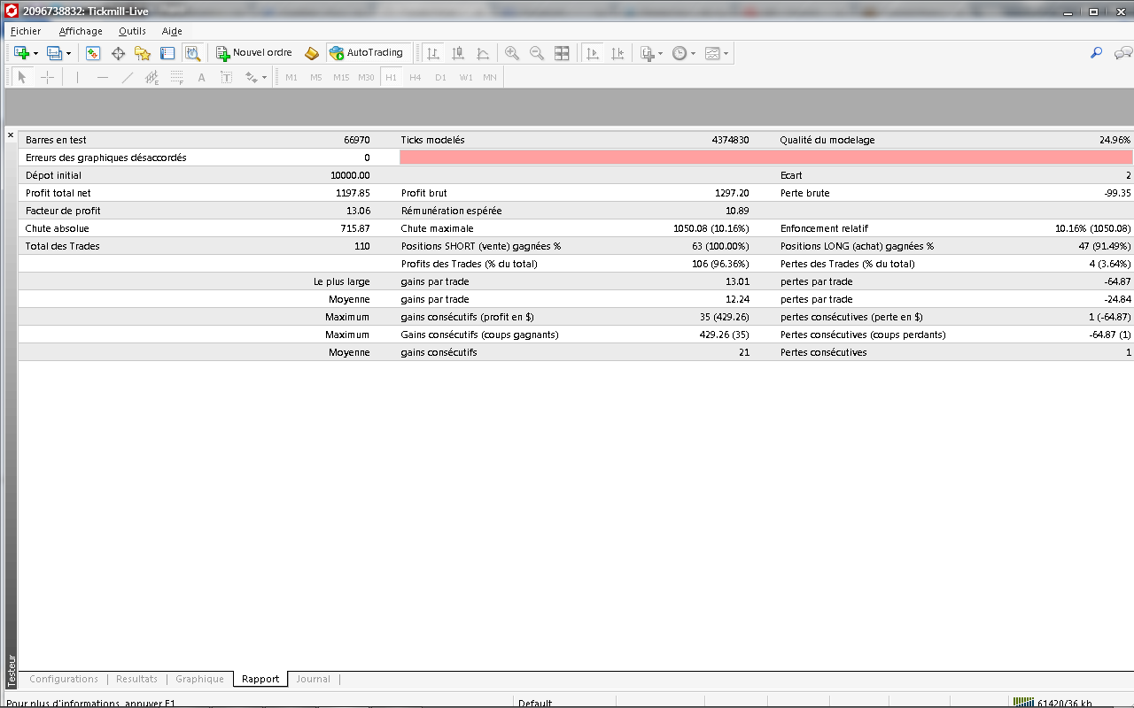Expand the new chart dropdown arrow

(35, 54)
